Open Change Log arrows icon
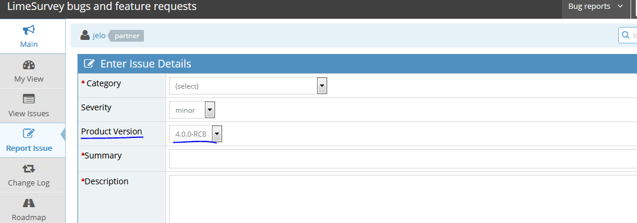Image resolution: width=637 pixels, height=223 pixels. click(x=29, y=168)
